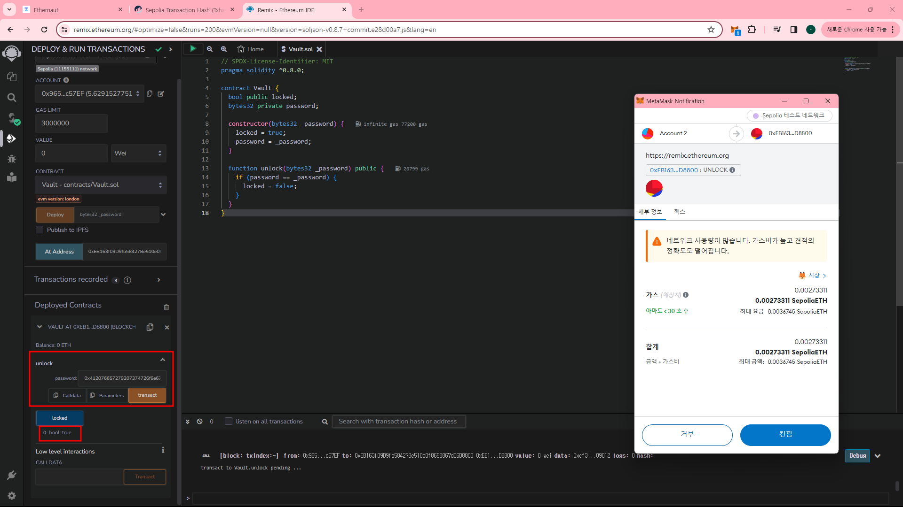Open the Plugin manager plug icon

click(x=12, y=475)
